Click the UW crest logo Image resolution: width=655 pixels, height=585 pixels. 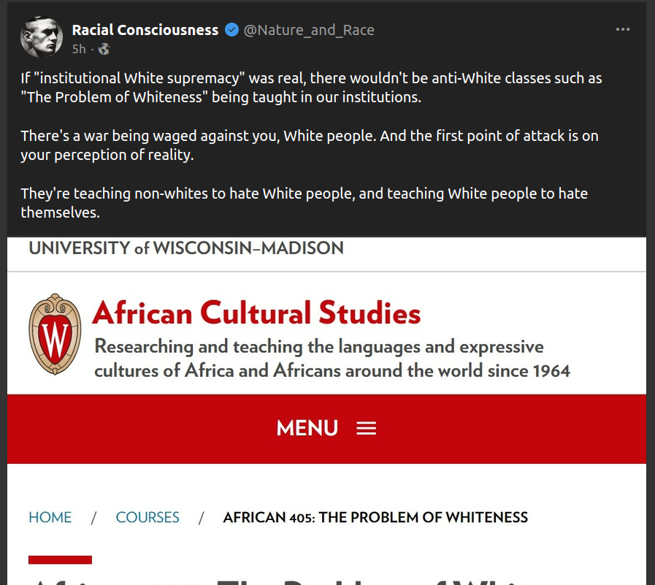click(x=55, y=334)
